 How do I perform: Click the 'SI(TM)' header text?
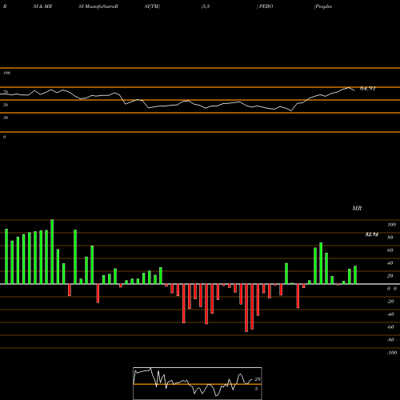tap(152, 6)
